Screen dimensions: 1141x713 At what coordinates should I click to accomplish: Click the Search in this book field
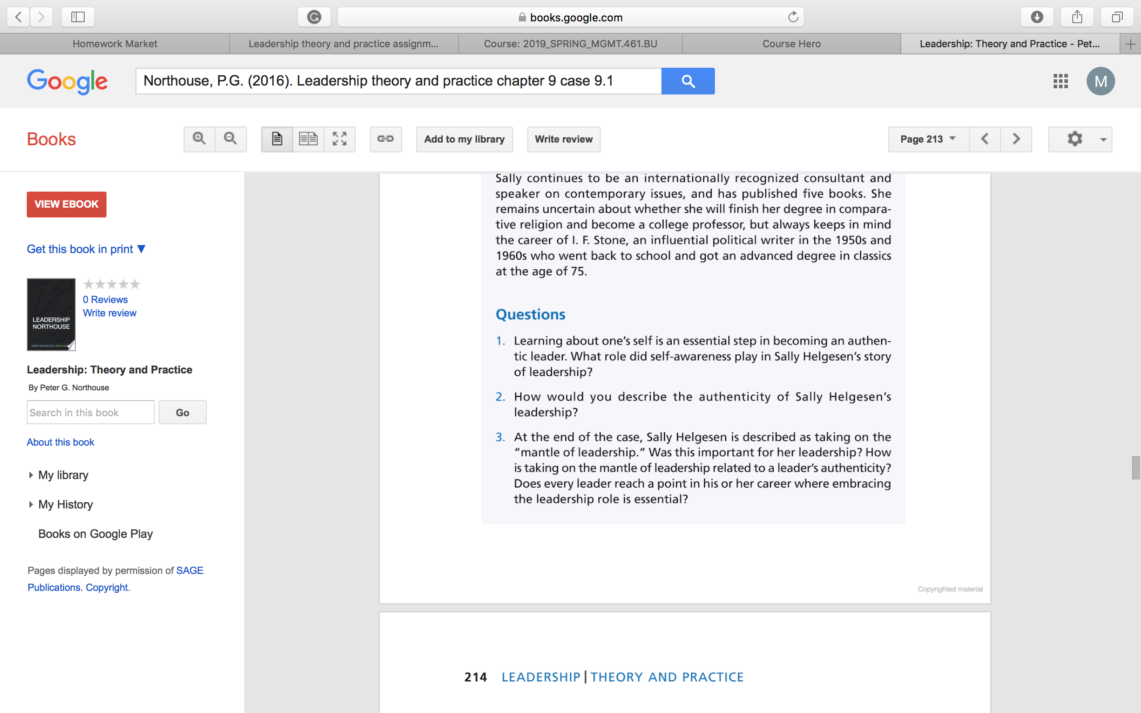tap(90, 413)
